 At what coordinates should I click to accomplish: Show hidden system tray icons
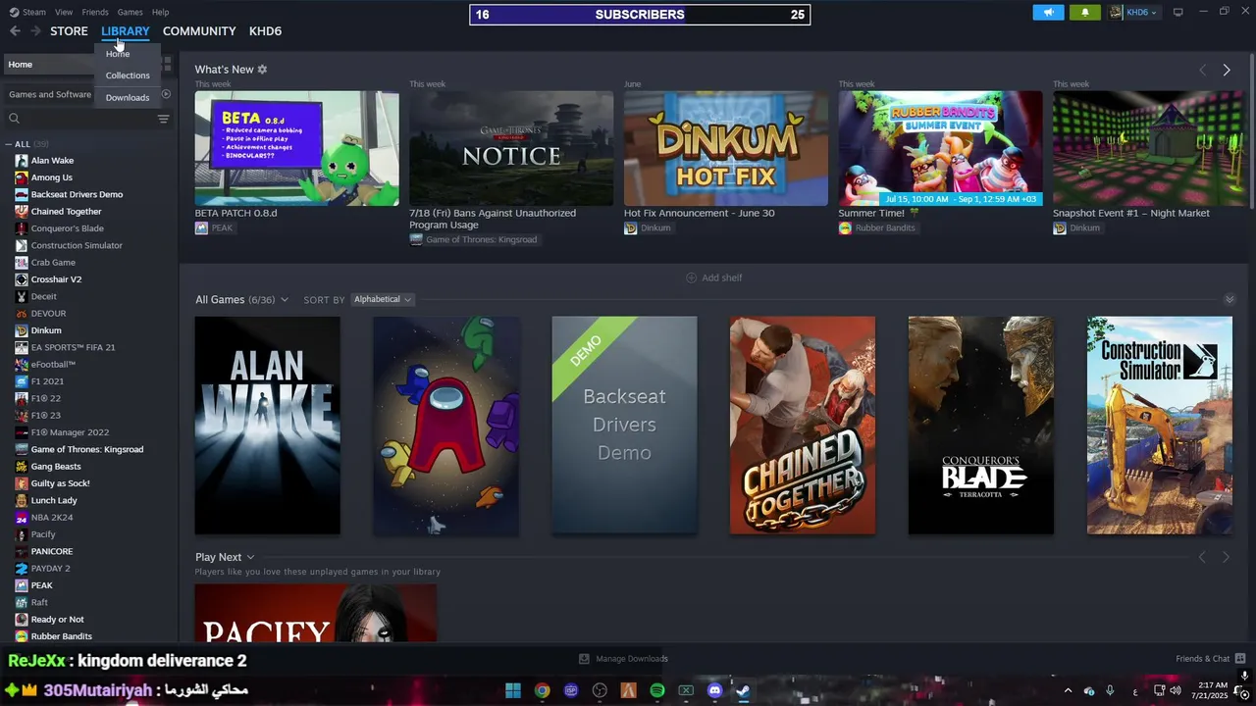click(x=1068, y=690)
